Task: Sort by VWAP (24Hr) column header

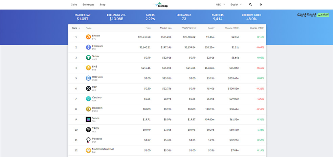Action: [x=188, y=28]
